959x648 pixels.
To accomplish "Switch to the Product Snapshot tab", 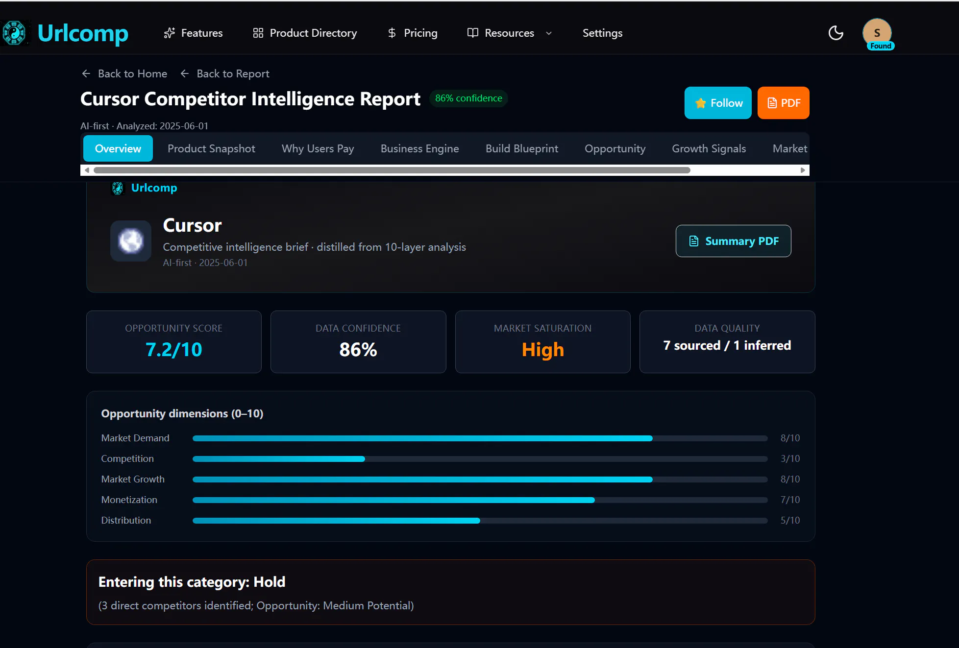I will [211, 148].
